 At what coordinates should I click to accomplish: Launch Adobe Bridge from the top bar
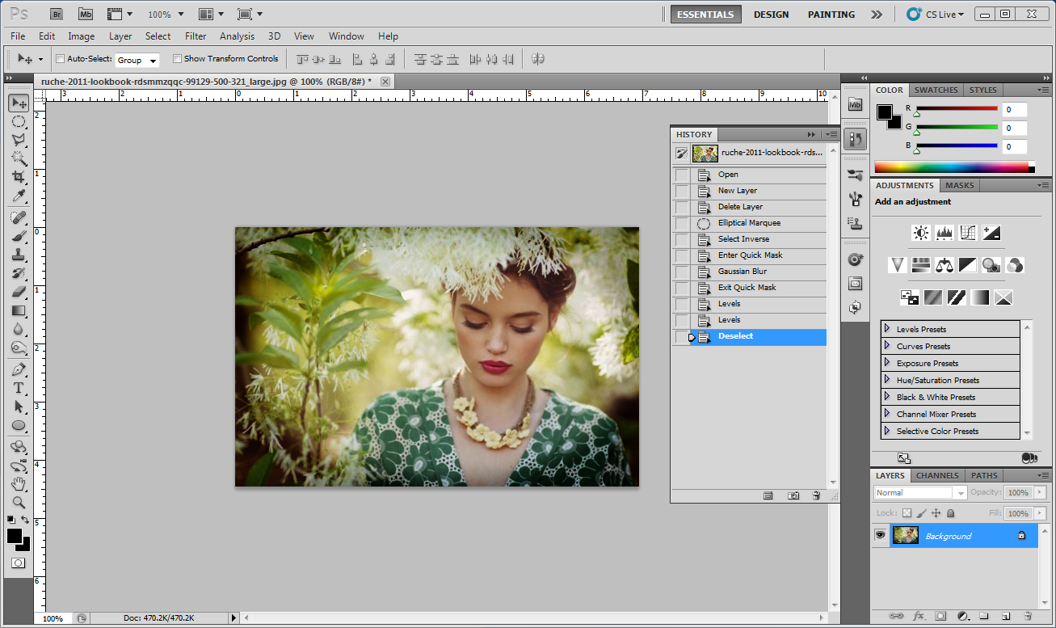[56, 14]
